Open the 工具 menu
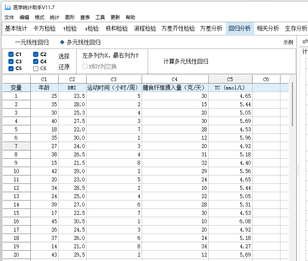The image size is (308, 261). [x=100, y=18]
